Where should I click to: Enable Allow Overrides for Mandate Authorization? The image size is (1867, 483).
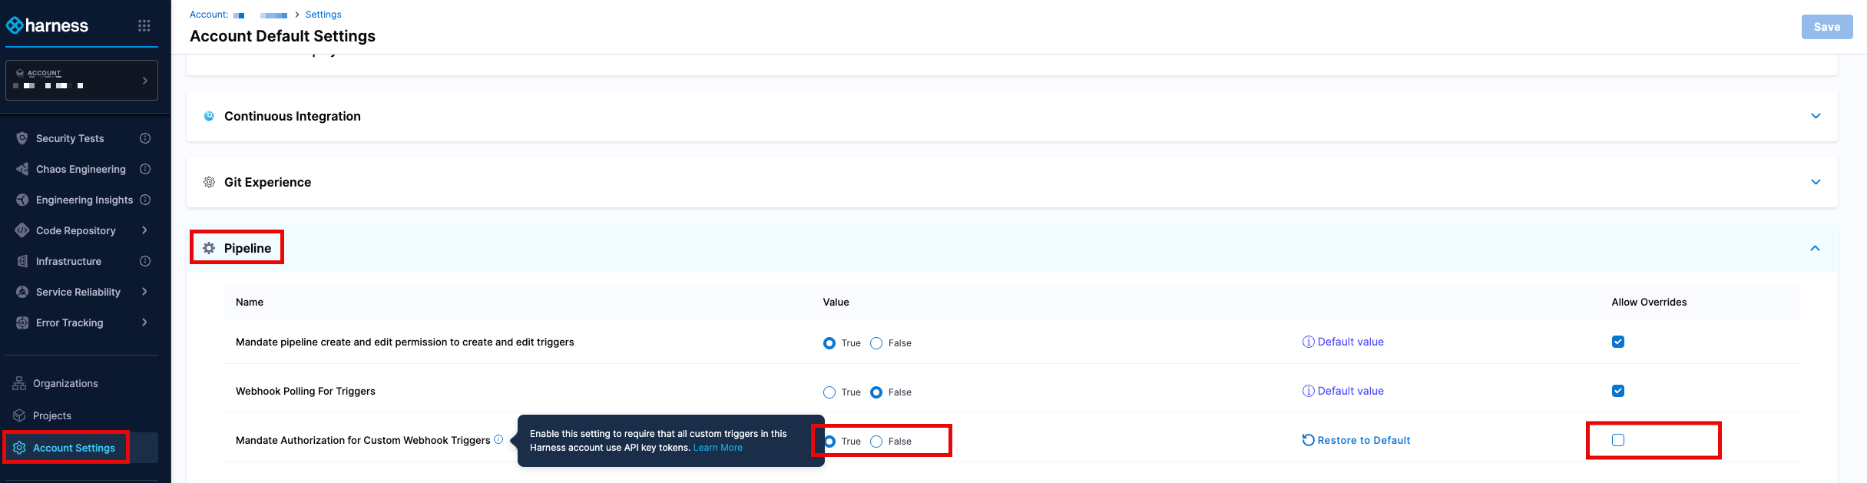pos(1618,440)
